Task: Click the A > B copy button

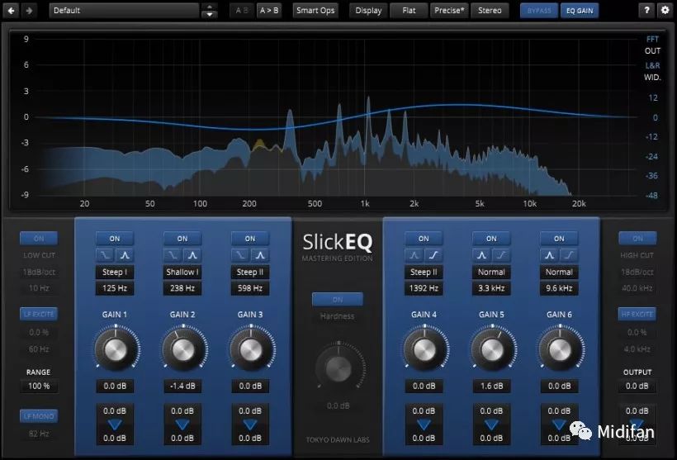Action: [269, 11]
